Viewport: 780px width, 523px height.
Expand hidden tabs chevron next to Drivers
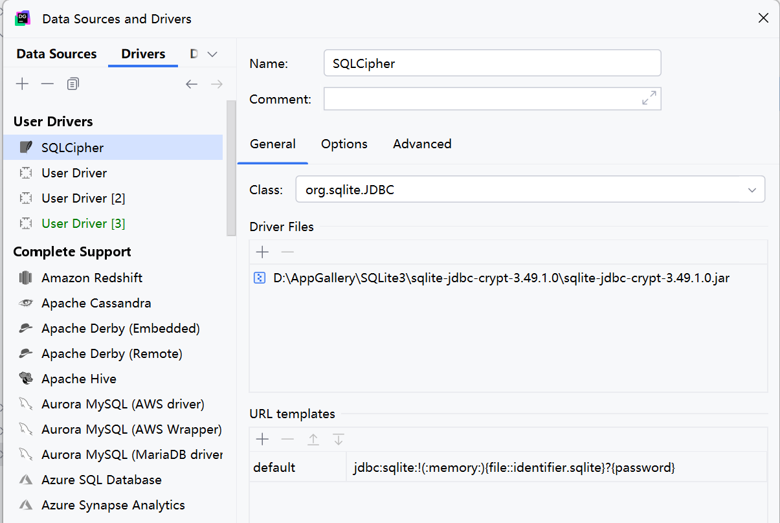tap(212, 54)
